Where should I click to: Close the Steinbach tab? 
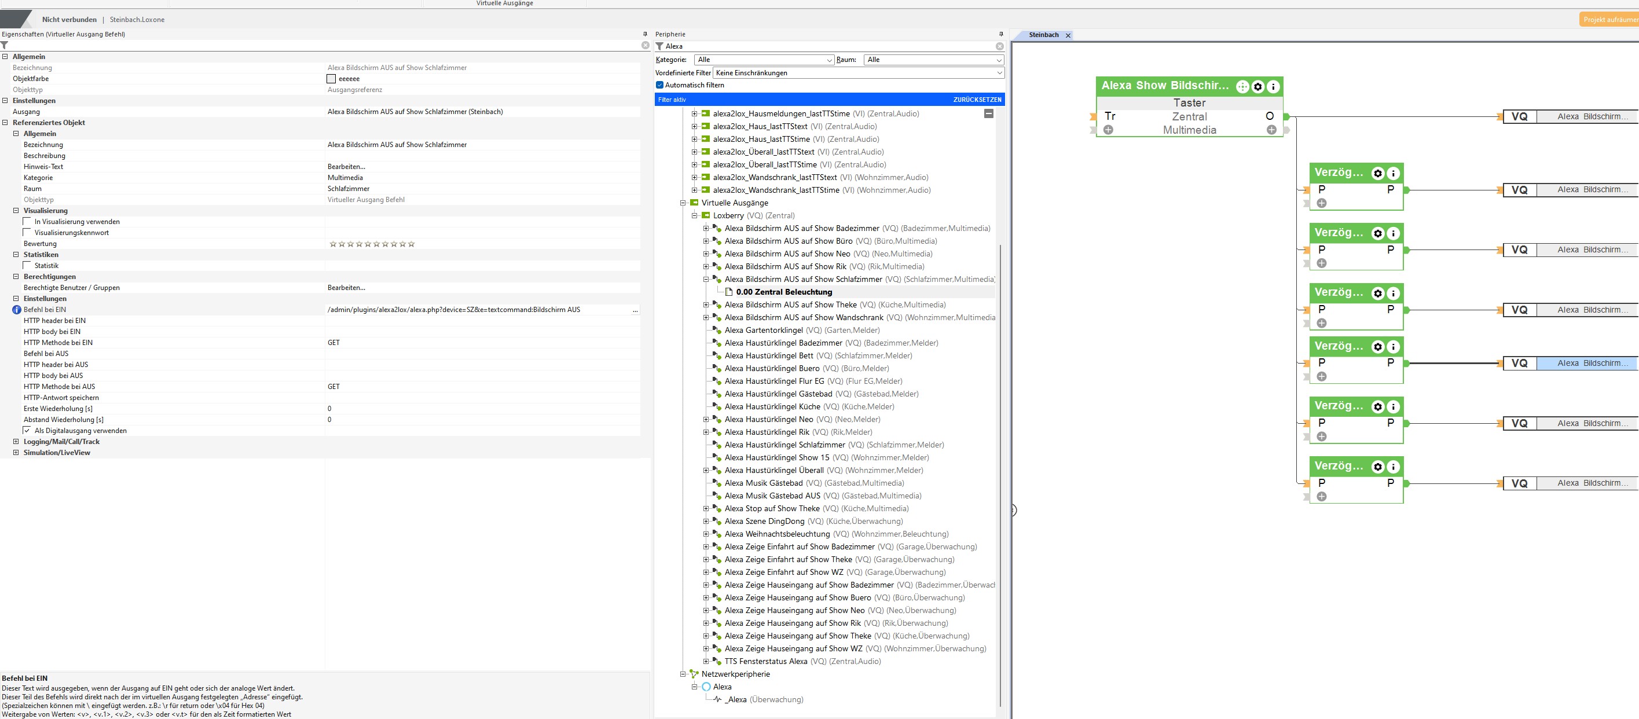click(x=1068, y=36)
